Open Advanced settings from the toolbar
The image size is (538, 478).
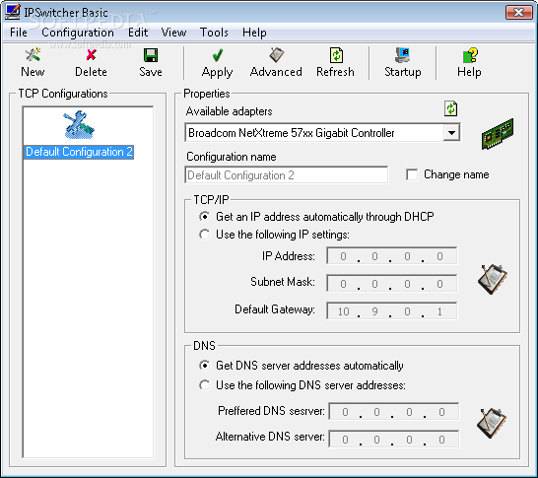pyautogui.click(x=276, y=55)
